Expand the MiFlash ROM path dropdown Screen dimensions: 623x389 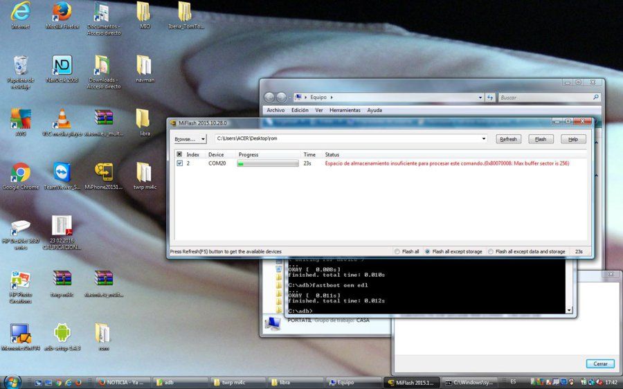pos(484,138)
